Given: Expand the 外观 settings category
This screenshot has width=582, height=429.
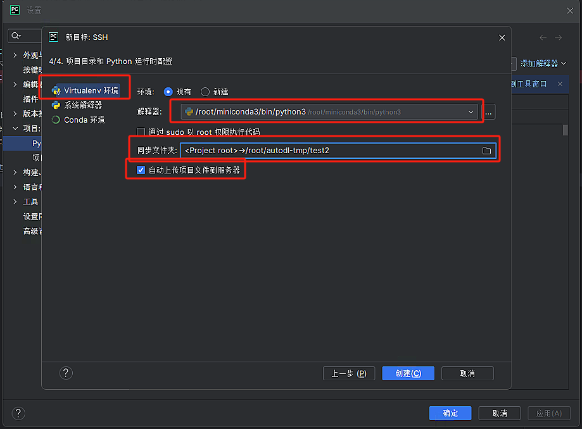Looking at the screenshot, I should click(15, 55).
